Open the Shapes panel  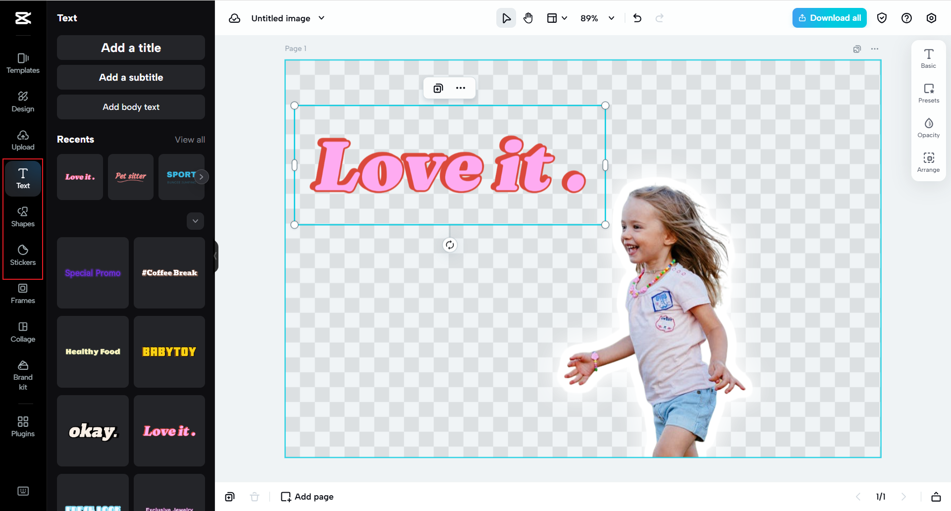[23, 217]
